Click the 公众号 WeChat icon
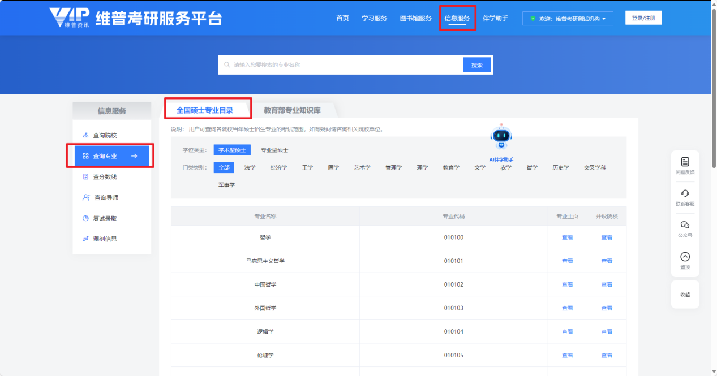 (685, 225)
